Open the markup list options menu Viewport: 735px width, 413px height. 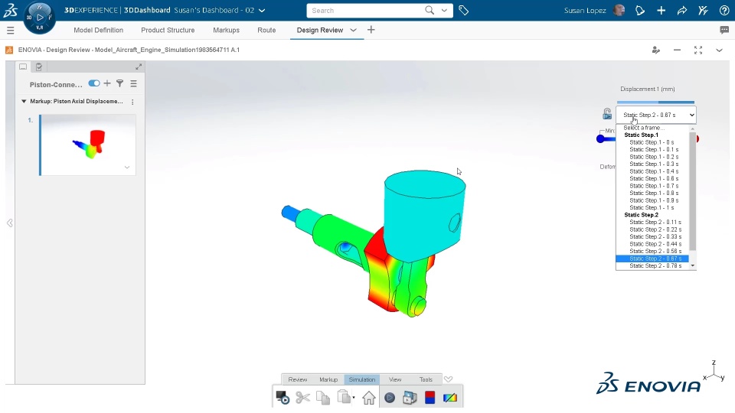[x=133, y=83]
